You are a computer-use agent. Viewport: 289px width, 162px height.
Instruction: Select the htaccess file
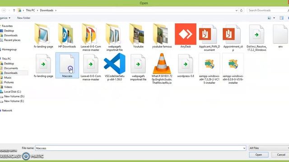67,65
